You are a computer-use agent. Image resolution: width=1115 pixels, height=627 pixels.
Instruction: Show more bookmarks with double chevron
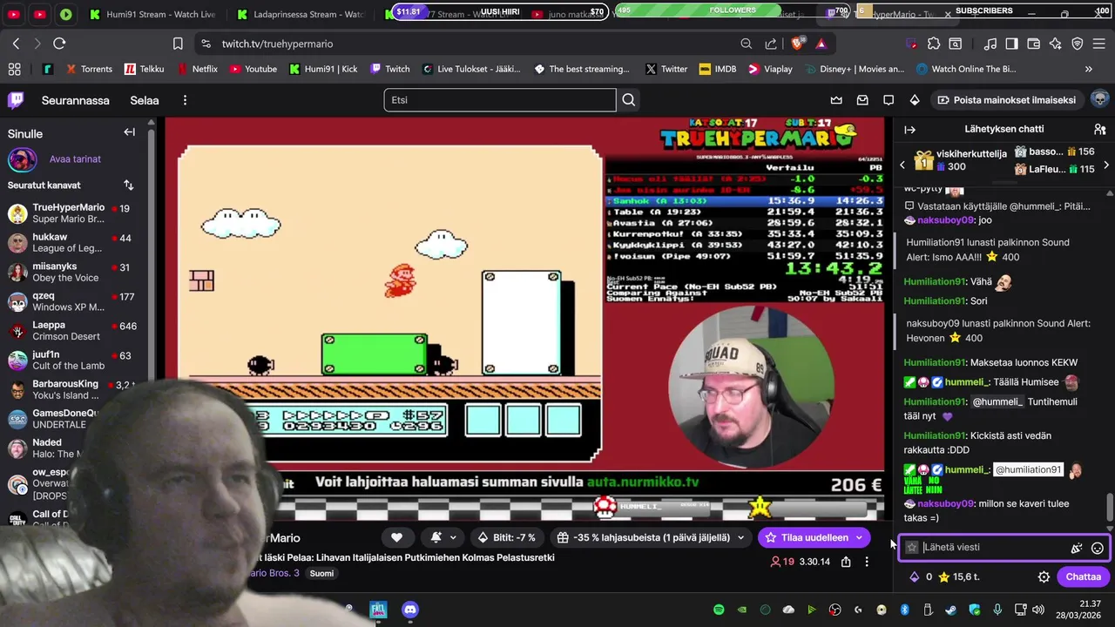[x=1088, y=69]
